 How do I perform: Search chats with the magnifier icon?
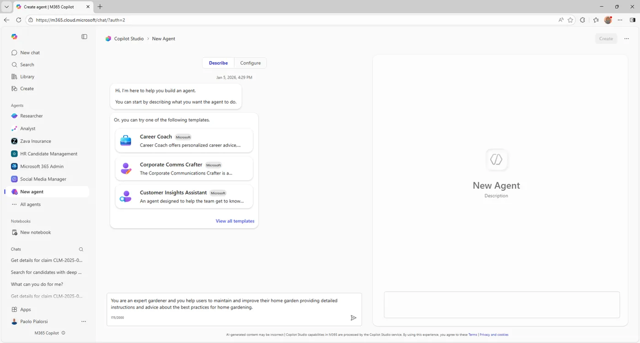(x=81, y=249)
